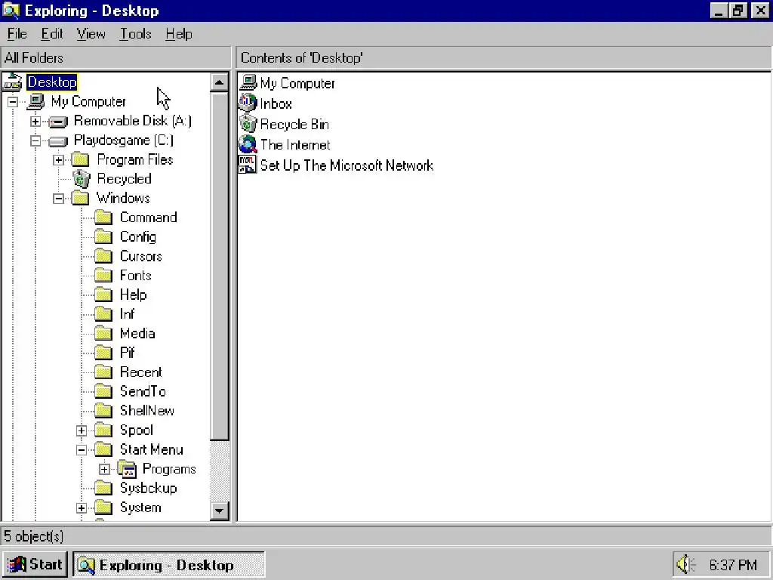Click the Media folder icon
The height and width of the screenshot is (580, 773).
click(x=103, y=334)
